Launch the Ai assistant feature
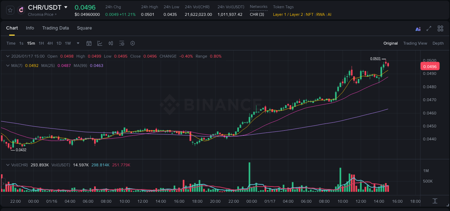This screenshot has width=450, height=211. [418, 28]
